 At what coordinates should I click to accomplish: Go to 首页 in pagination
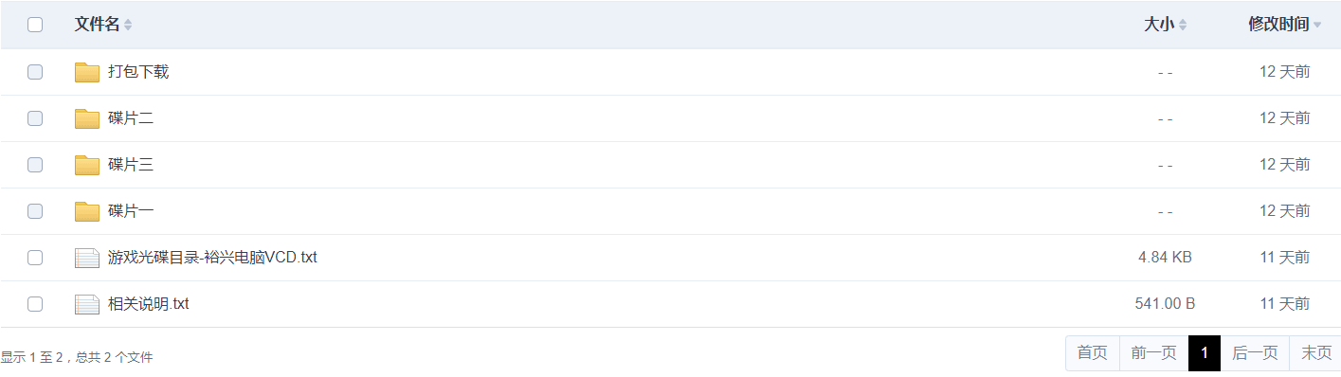(1093, 353)
